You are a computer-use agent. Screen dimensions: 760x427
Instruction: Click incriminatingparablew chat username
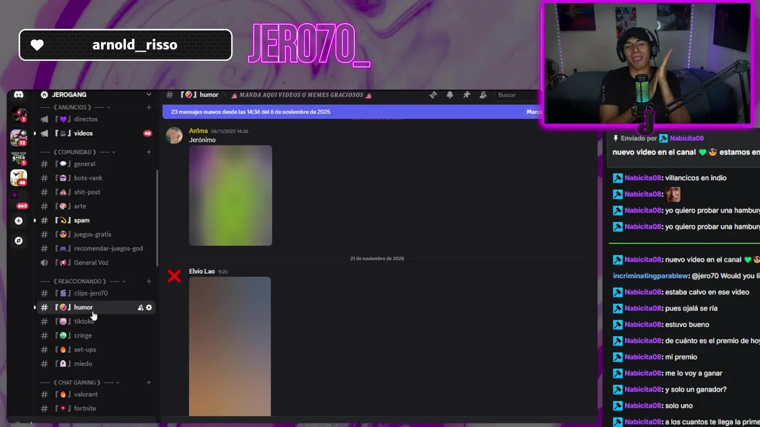tap(651, 276)
